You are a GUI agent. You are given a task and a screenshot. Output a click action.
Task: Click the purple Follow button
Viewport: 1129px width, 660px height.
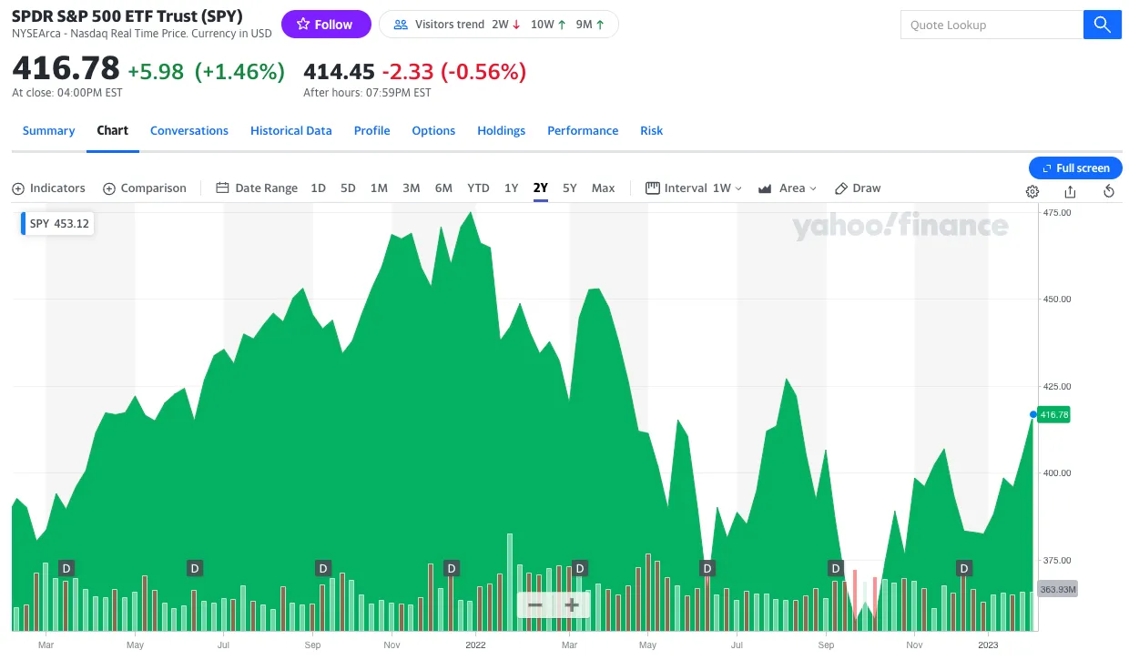click(326, 25)
